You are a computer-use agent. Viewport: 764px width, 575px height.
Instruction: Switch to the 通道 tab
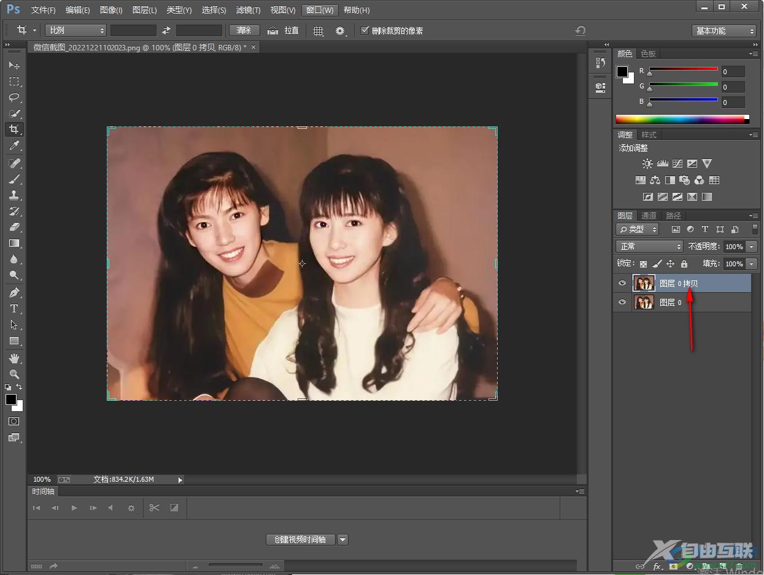pos(649,215)
